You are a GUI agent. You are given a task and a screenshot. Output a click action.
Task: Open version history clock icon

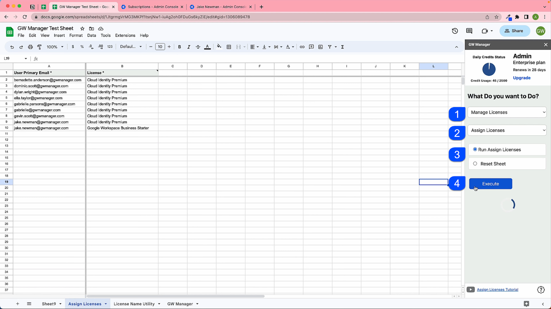(x=455, y=31)
